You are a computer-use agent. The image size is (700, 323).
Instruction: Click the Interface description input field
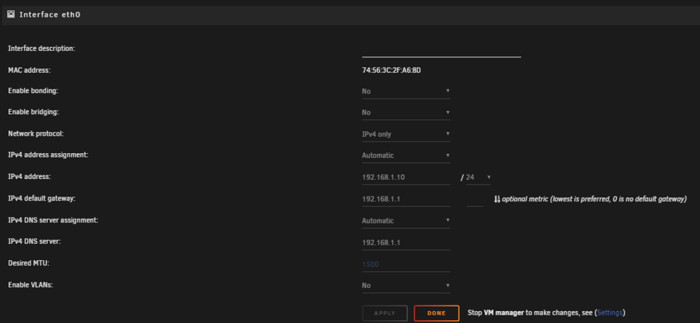tap(441, 50)
